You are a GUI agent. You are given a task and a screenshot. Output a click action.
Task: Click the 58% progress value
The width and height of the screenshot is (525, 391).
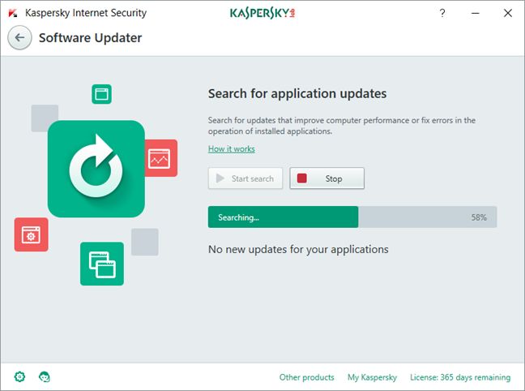[x=479, y=217]
